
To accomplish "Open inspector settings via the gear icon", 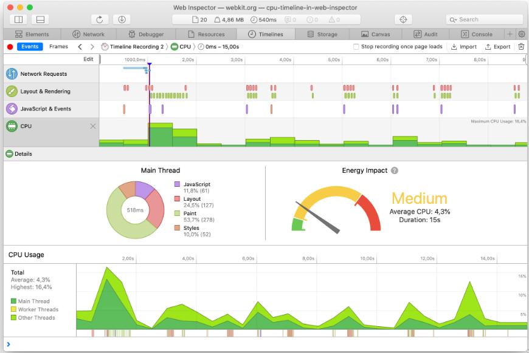I will (x=522, y=34).
